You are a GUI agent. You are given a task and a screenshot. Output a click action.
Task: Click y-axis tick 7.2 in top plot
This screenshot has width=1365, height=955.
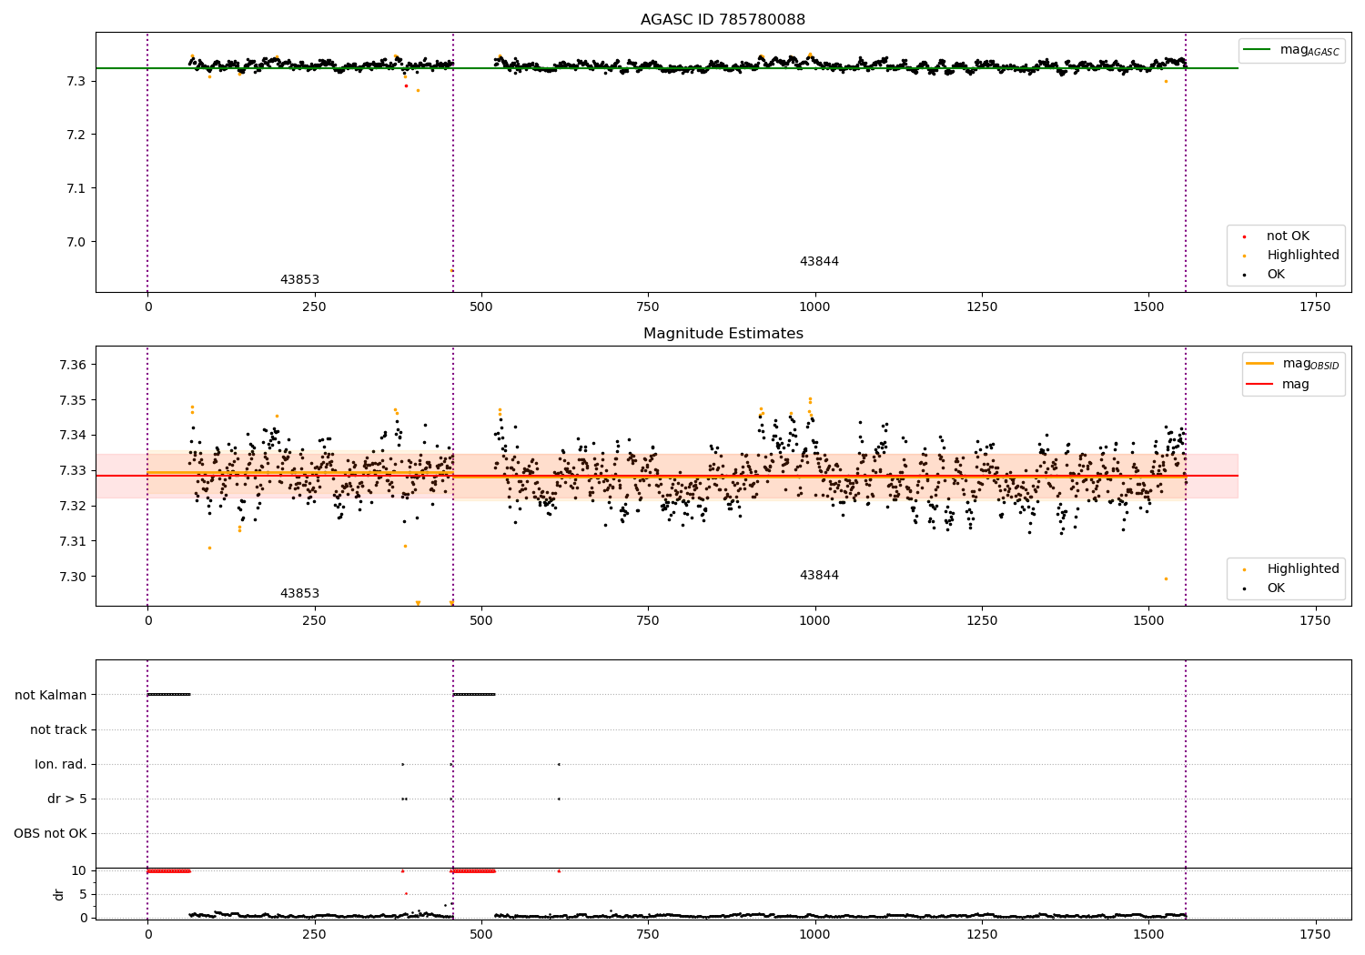tap(76, 136)
